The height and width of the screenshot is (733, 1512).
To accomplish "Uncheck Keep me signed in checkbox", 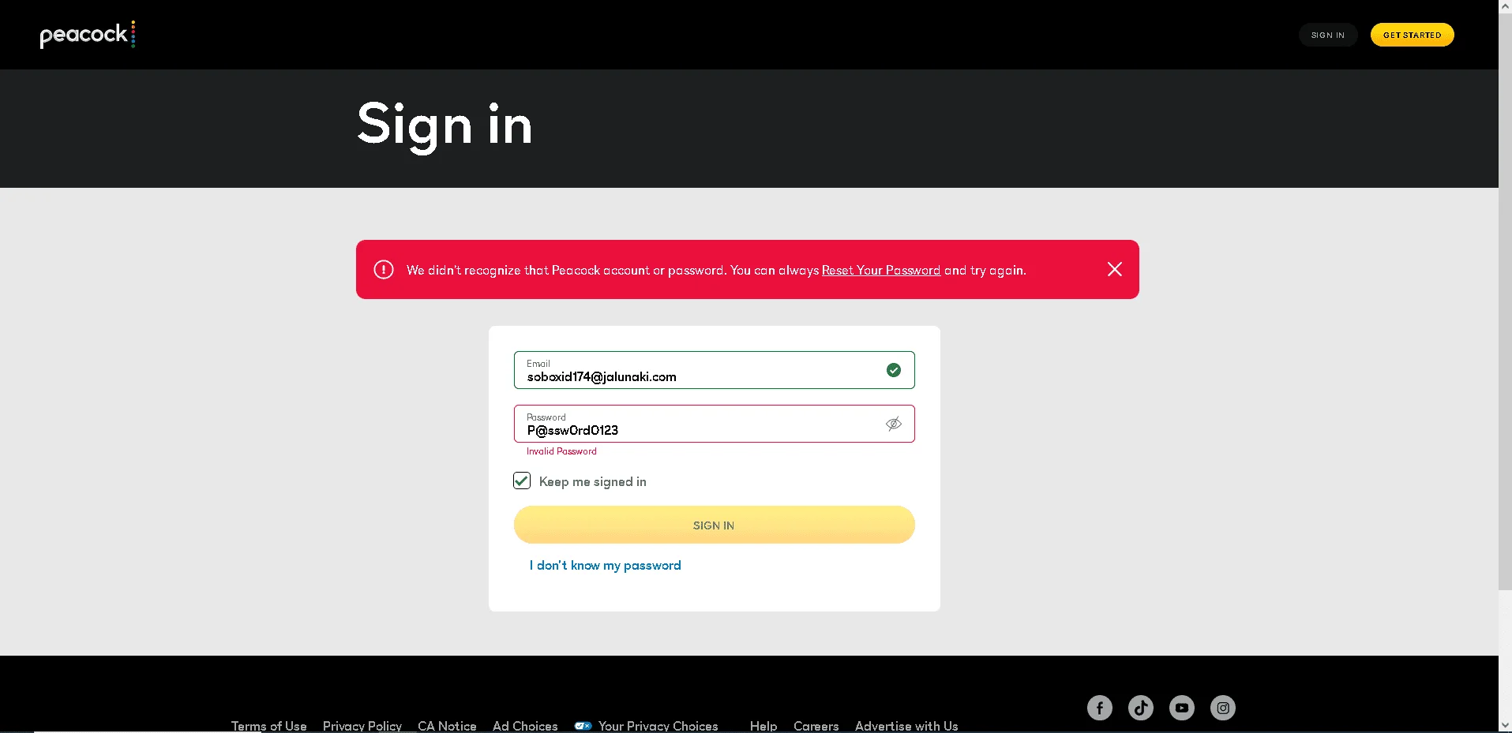I will pyautogui.click(x=522, y=481).
